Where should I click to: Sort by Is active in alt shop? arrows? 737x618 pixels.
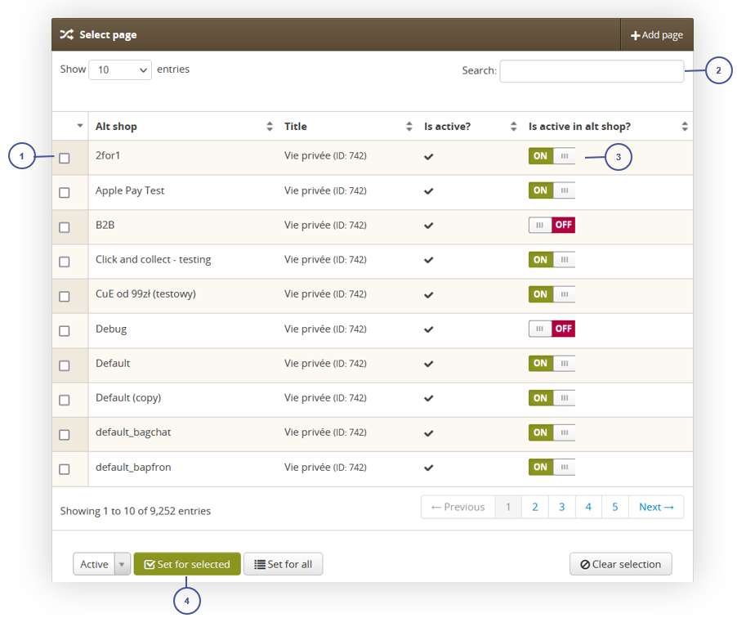click(685, 126)
